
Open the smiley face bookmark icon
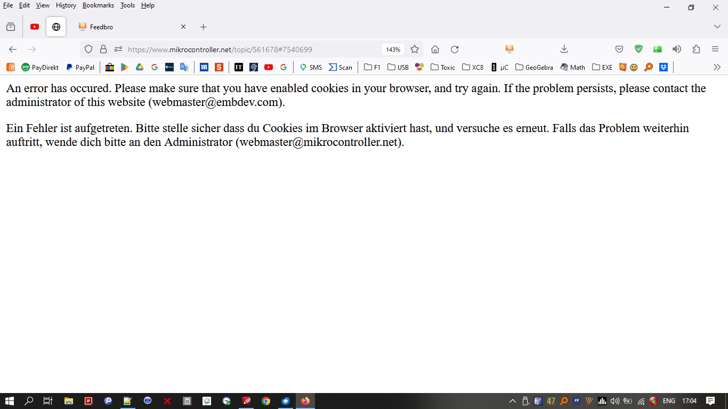pyautogui.click(x=634, y=67)
